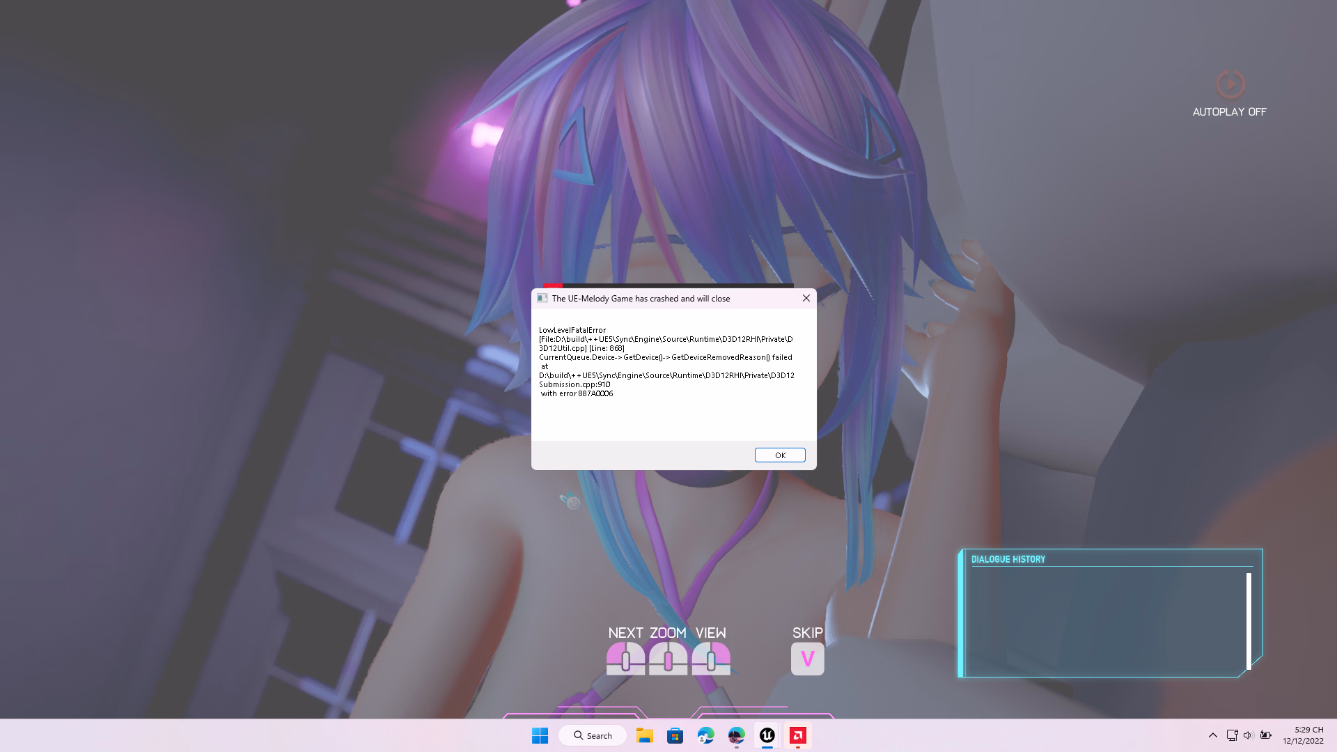Open the Windows Start menu

(x=540, y=735)
